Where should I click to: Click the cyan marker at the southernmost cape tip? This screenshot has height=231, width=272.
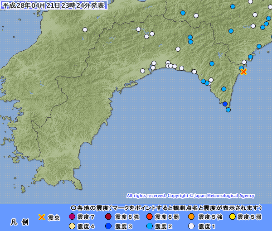pos(228,110)
